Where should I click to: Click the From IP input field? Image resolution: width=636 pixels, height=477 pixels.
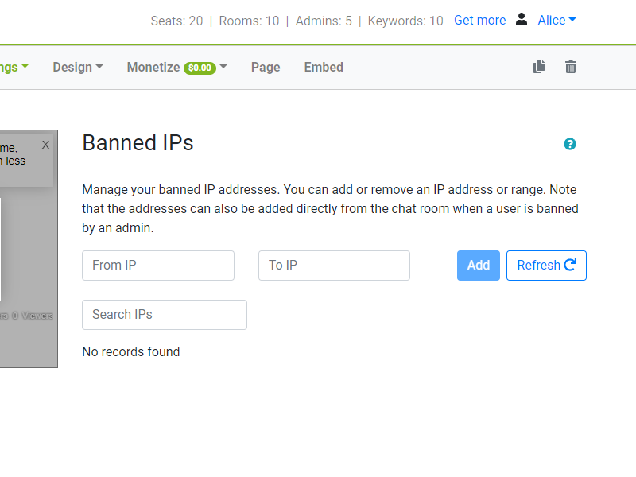157,265
